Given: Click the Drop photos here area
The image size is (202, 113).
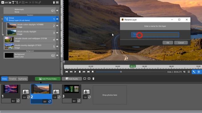Looking at the screenshot, I should [x=110, y=95].
